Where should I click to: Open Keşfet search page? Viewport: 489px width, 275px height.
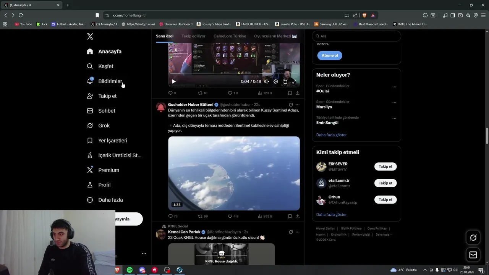(x=100, y=66)
